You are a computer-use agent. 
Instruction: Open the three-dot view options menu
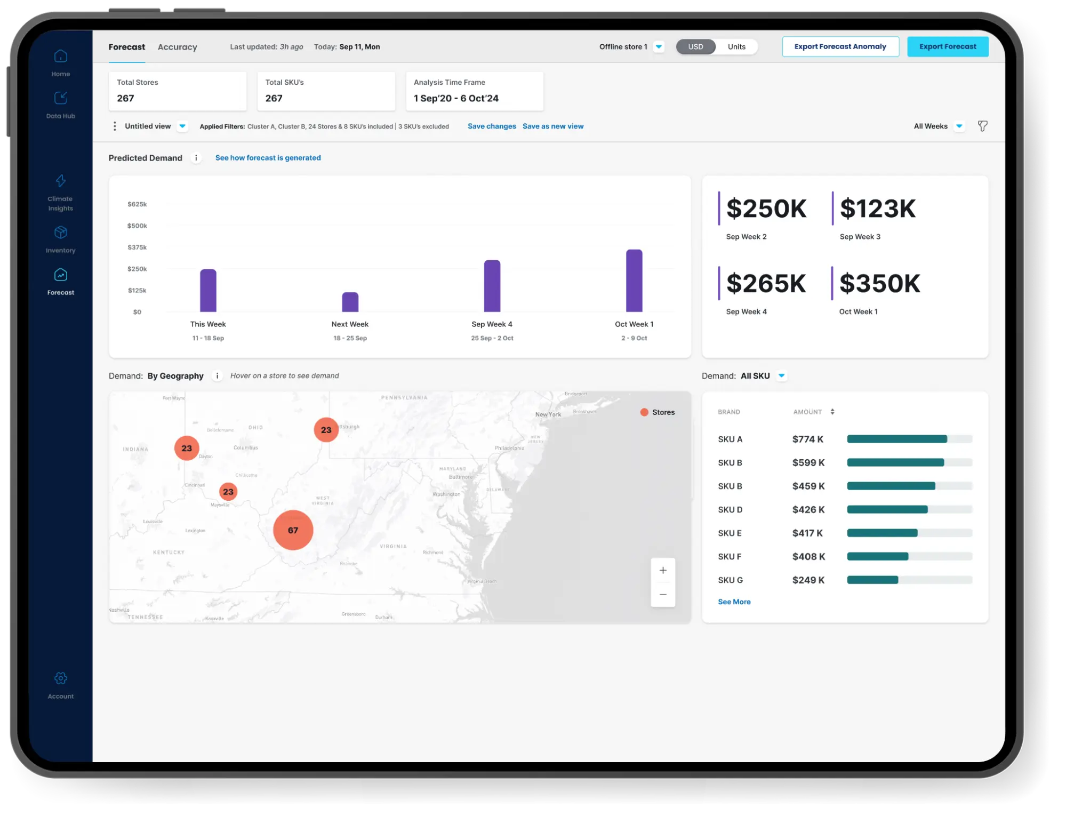(x=115, y=126)
